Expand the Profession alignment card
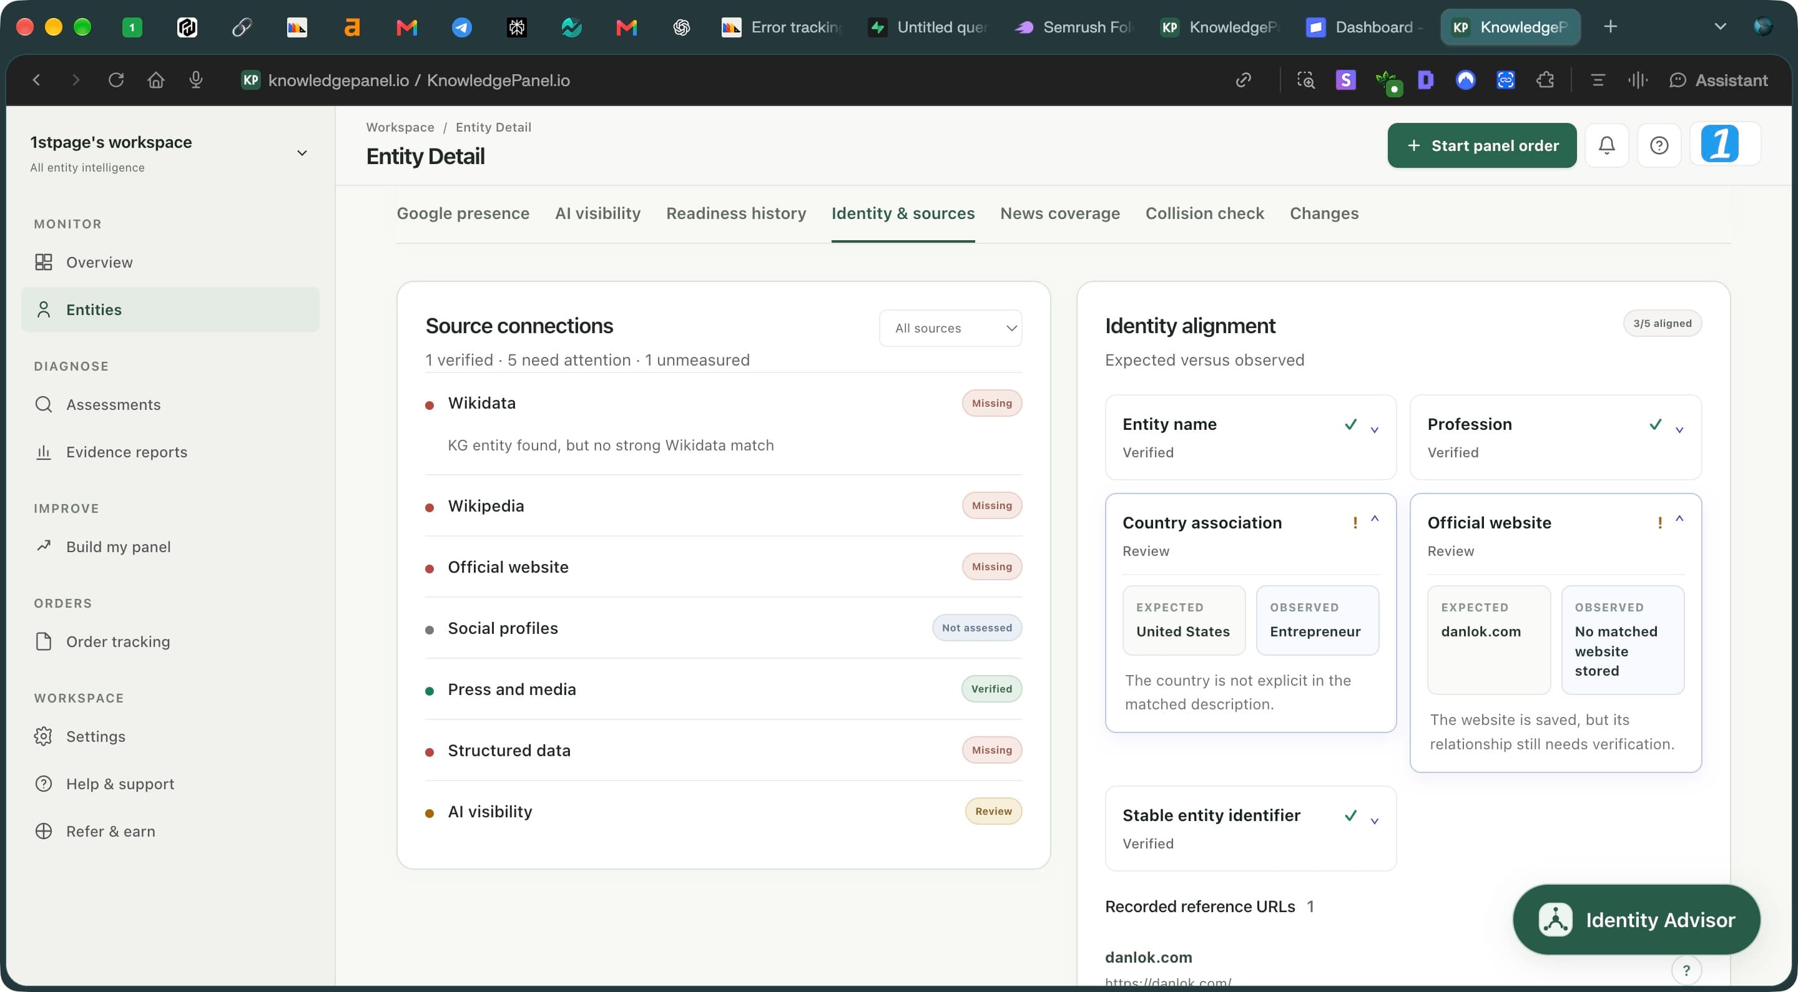The height and width of the screenshot is (992, 1798). click(x=1679, y=430)
